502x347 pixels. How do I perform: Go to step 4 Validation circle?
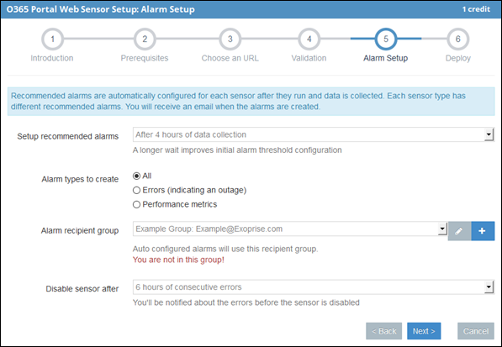pyautogui.click(x=309, y=39)
